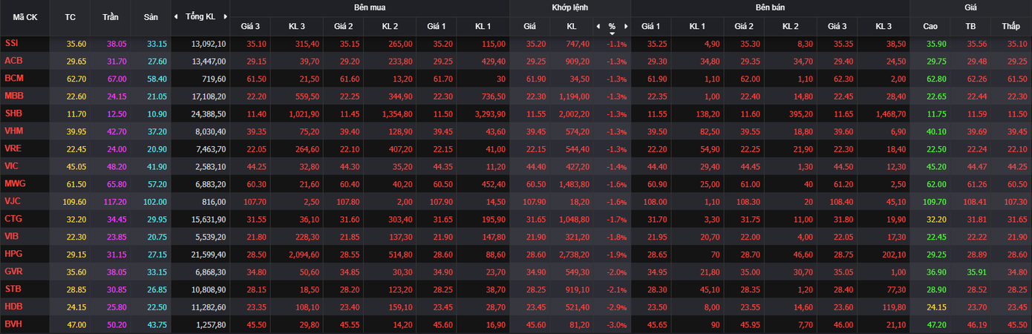Sort by the Mã CK column header

coord(25,16)
